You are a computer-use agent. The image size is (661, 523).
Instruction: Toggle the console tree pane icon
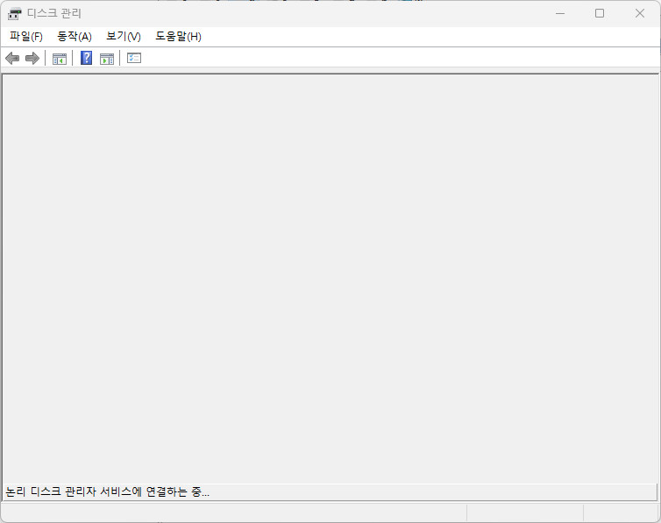pos(60,59)
